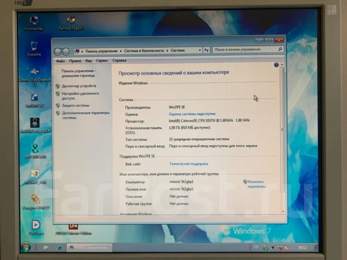Select the AIDA64 desktop icon
The image size is (347, 260).
[x=73, y=230]
